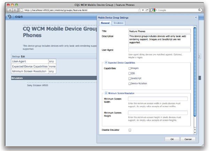Click the Cancel button

tap(188, 139)
